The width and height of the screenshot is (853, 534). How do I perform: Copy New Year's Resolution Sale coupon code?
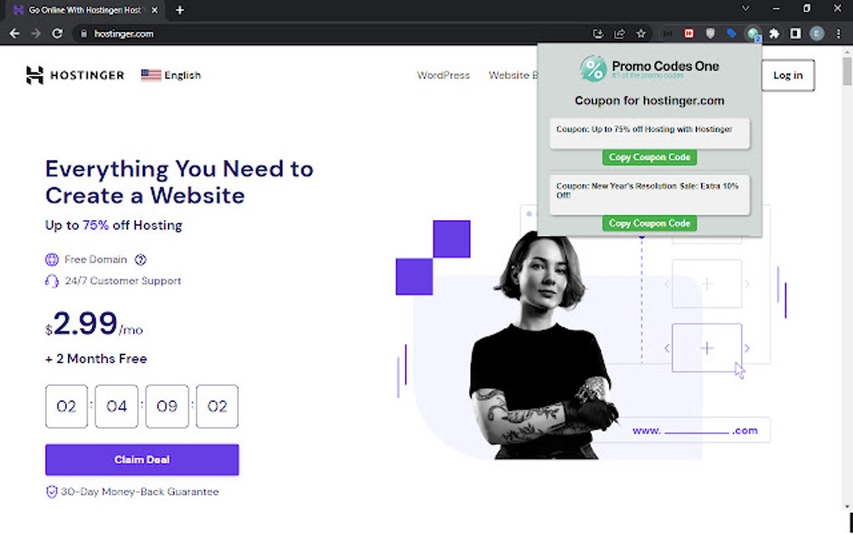point(649,223)
